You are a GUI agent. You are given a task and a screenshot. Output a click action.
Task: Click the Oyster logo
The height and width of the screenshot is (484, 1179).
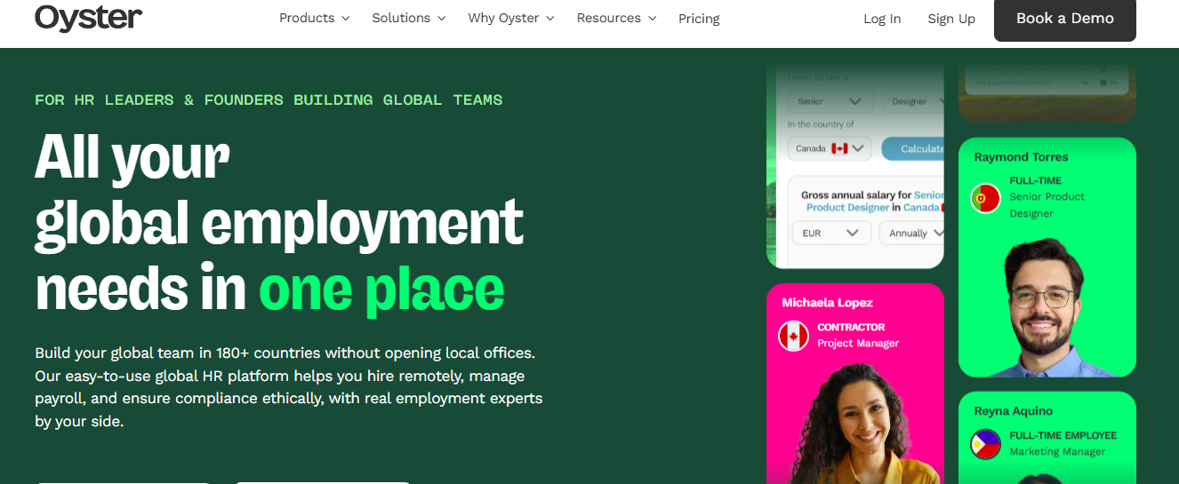88,18
